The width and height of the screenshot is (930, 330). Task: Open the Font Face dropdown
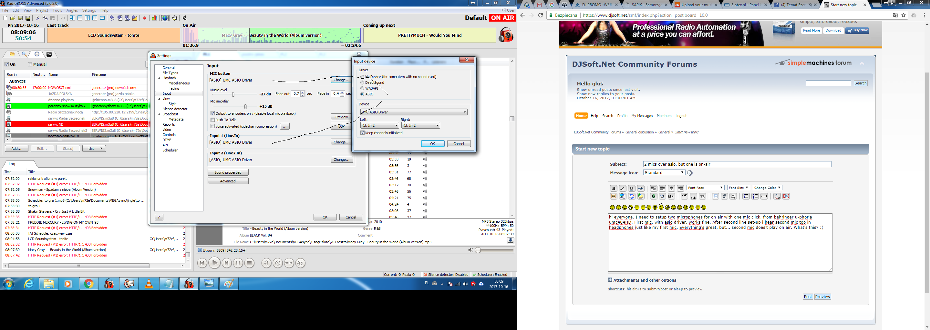[706, 188]
